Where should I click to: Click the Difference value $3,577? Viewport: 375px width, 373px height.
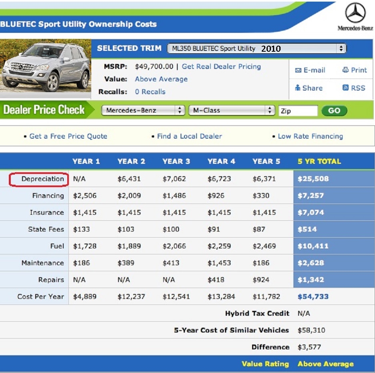pyautogui.click(x=309, y=347)
